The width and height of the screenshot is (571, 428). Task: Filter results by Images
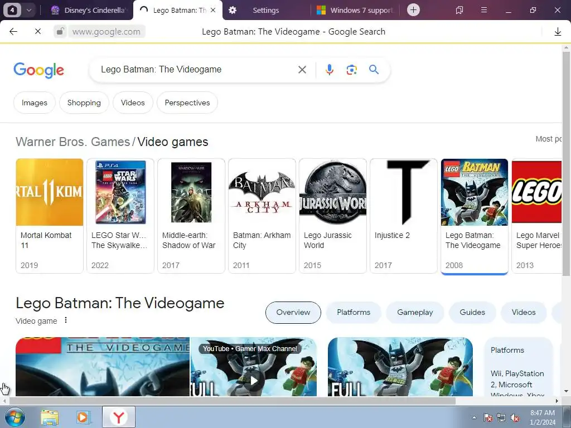pos(35,103)
